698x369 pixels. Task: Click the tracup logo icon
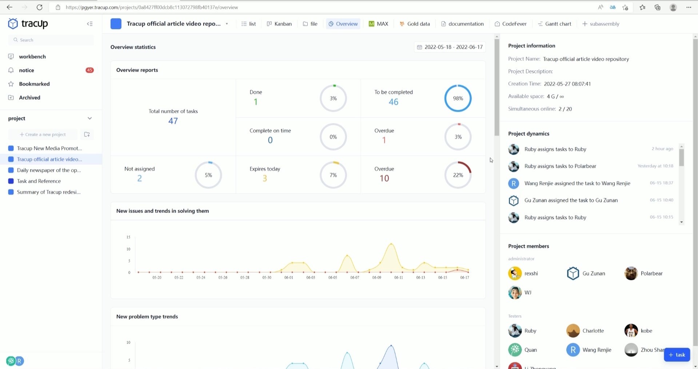click(13, 24)
